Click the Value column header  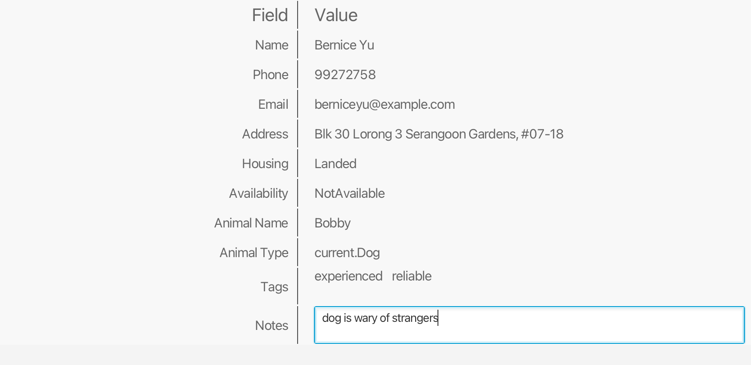pyautogui.click(x=336, y=15)
